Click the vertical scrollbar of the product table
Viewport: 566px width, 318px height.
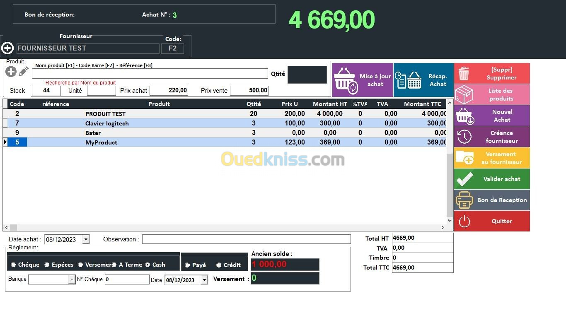pos(450,184)
